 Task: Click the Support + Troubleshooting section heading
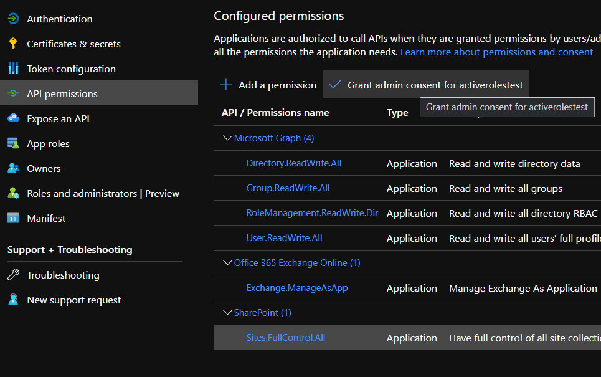click(70, 250)
